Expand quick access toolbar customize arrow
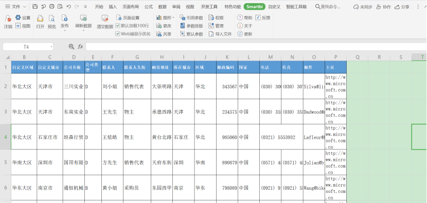Viewport: 427px width, 203px height. pos(85,7)
